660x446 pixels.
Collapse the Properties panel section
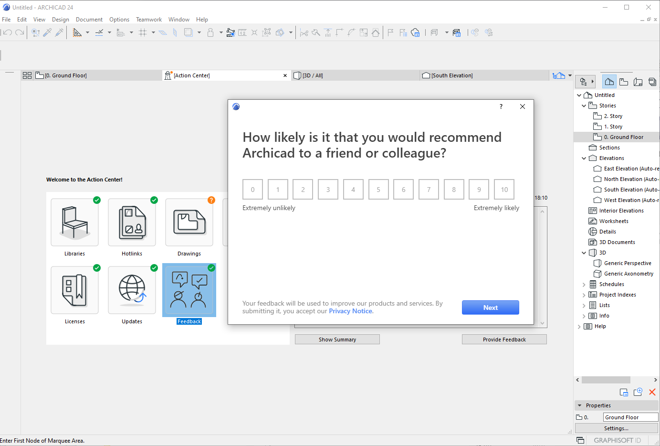[x=580, y=405]
